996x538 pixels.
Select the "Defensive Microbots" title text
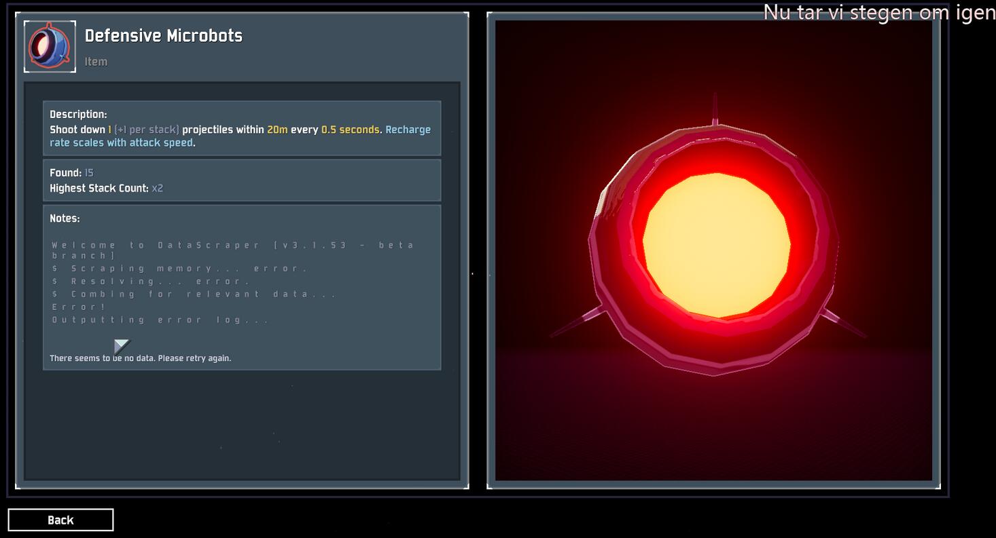click(x=163, y=36)
